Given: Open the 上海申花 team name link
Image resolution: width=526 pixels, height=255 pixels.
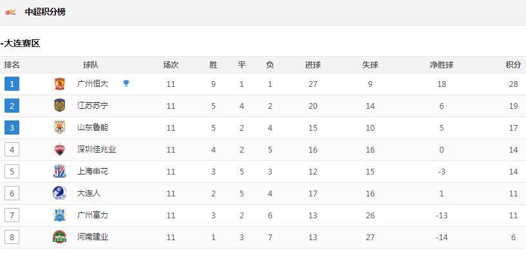Looking at the screenshot, I should coord(93,171).
